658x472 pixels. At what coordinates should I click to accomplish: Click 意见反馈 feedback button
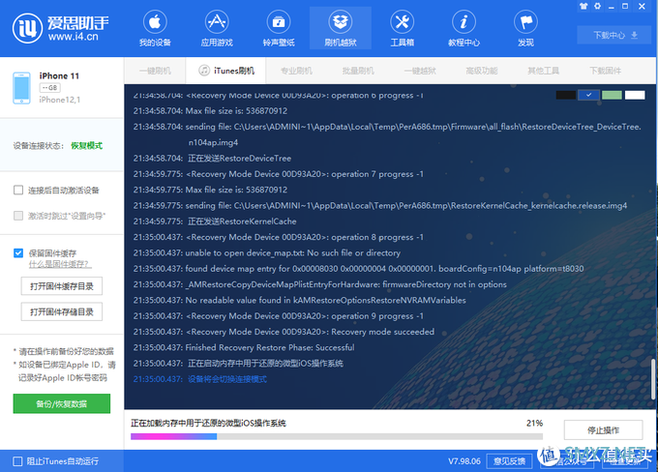pyautogui.click(x=509, y=461)
